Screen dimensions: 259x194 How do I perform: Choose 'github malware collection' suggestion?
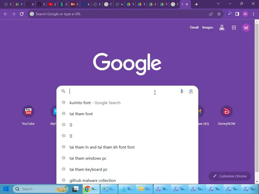point(127,180)
